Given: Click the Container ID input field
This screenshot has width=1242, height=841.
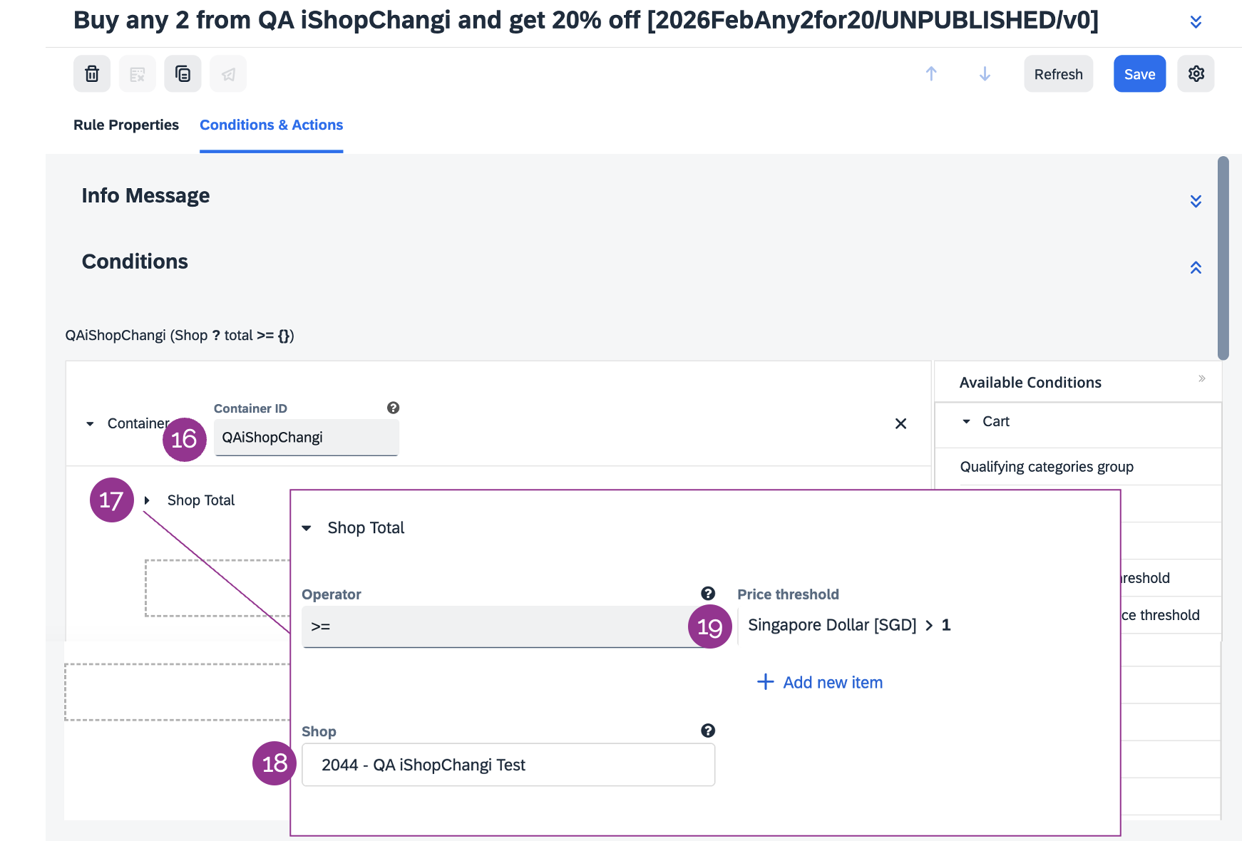Looking at the screenshot, I should [307, 438].
